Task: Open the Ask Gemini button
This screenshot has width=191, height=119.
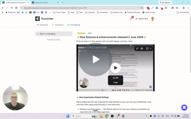Action: coord(165,3)
